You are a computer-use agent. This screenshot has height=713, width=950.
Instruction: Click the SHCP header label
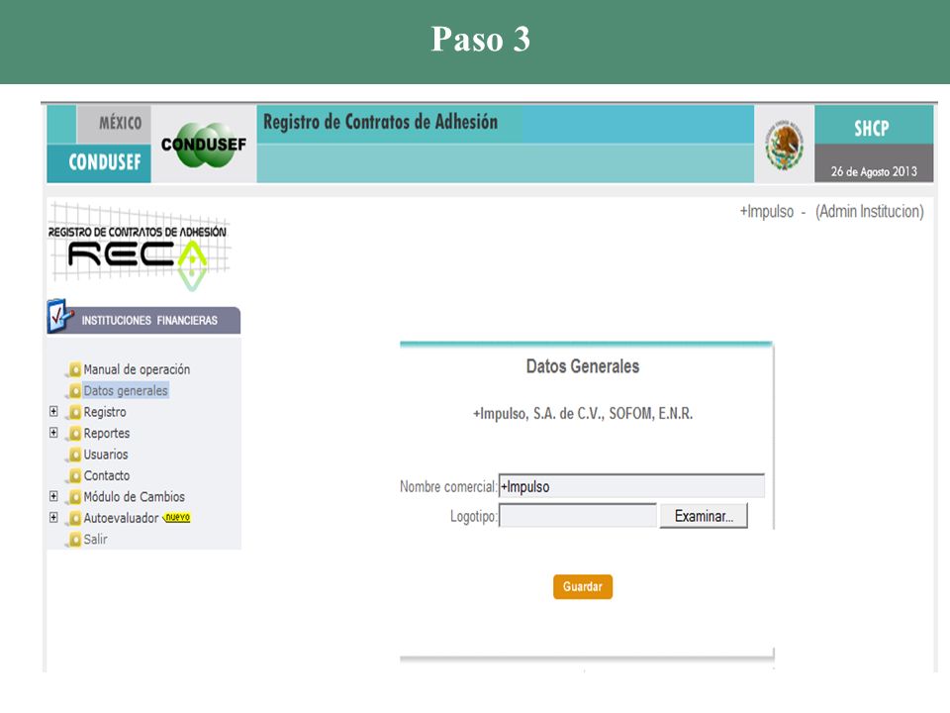[x=872, y=128]
